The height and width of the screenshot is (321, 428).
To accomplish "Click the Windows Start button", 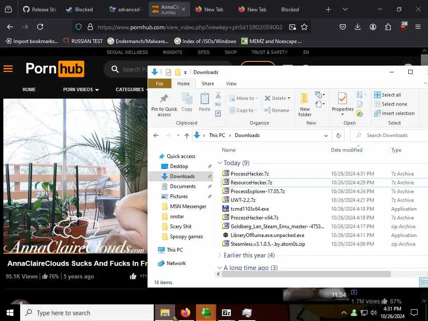I will [x=10, y=313].
